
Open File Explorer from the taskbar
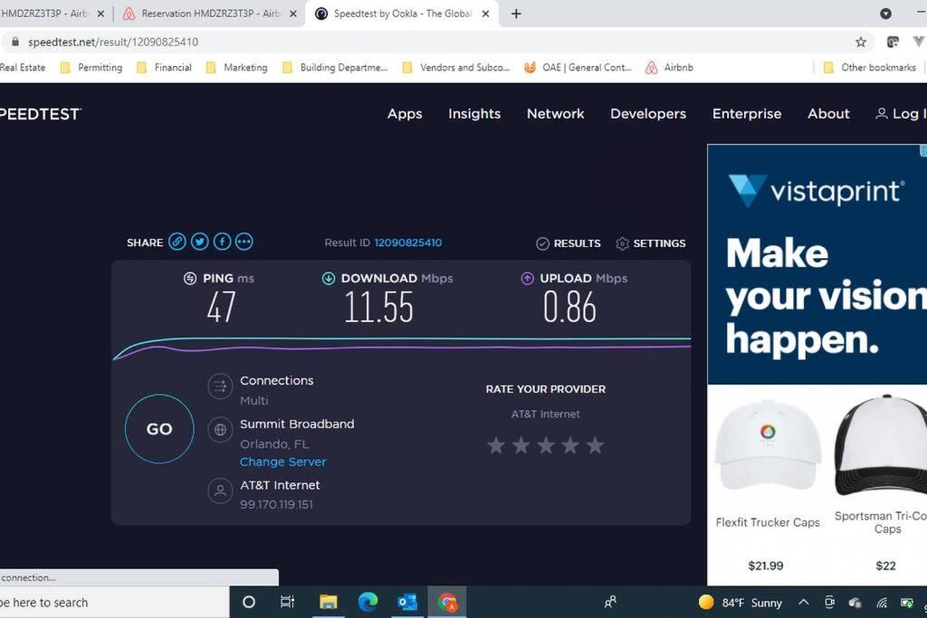click(x=328, y=602)
